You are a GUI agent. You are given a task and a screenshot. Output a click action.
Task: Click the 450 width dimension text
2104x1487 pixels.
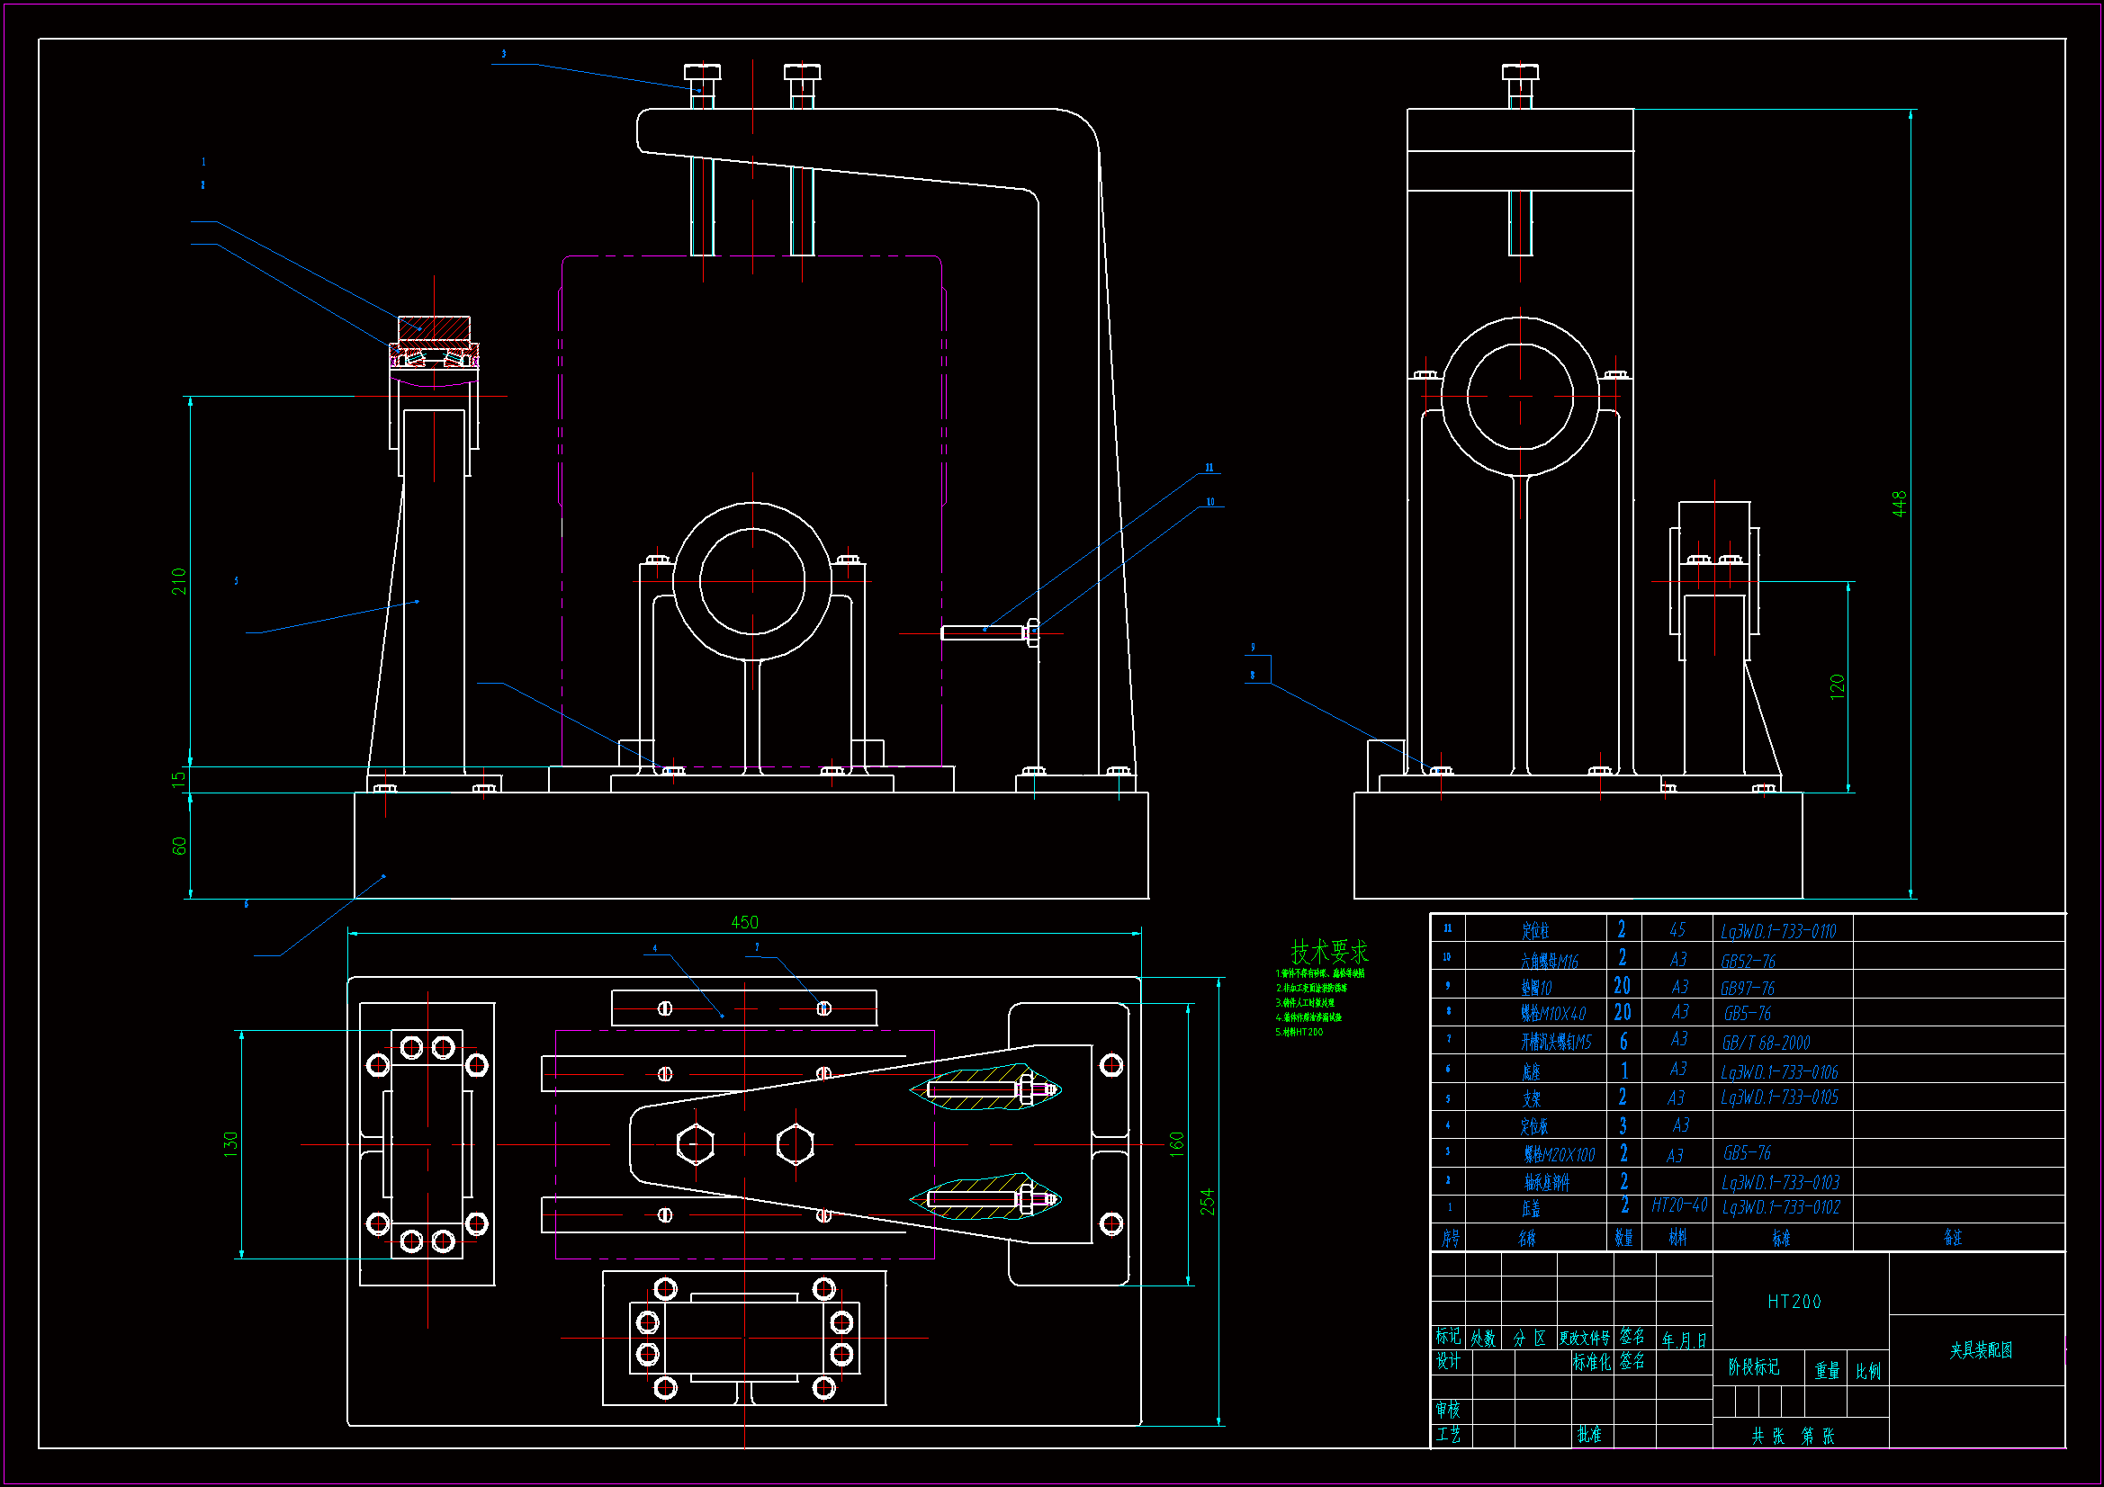[x=744, y=922]
